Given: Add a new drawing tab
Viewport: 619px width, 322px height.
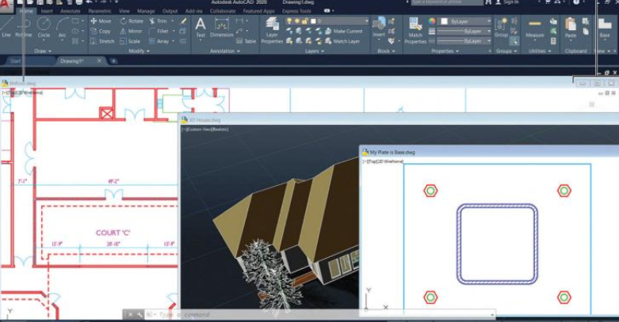Looking at the screenshot, I should pos(113,61).
